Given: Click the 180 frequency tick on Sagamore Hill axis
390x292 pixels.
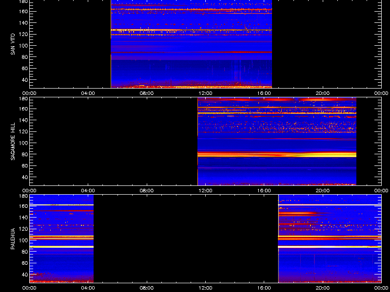Looking at the screenshot, I should click(23, 99).
